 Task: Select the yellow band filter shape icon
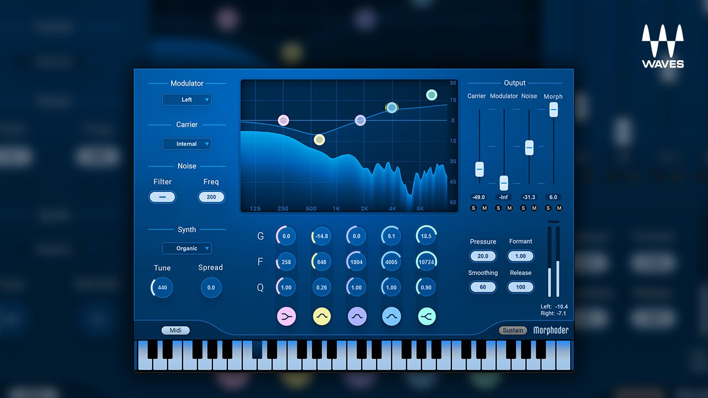click(x=322, y=316)
